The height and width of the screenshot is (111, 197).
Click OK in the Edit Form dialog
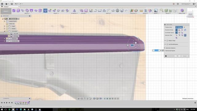coord(177,56)
